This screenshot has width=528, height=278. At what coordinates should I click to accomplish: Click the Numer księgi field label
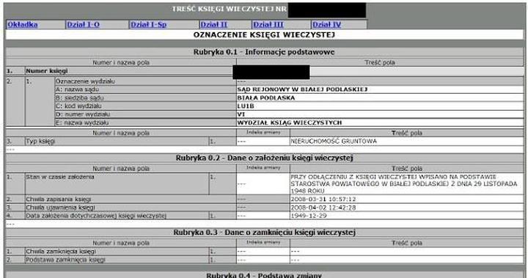click(x=47, y=70)
